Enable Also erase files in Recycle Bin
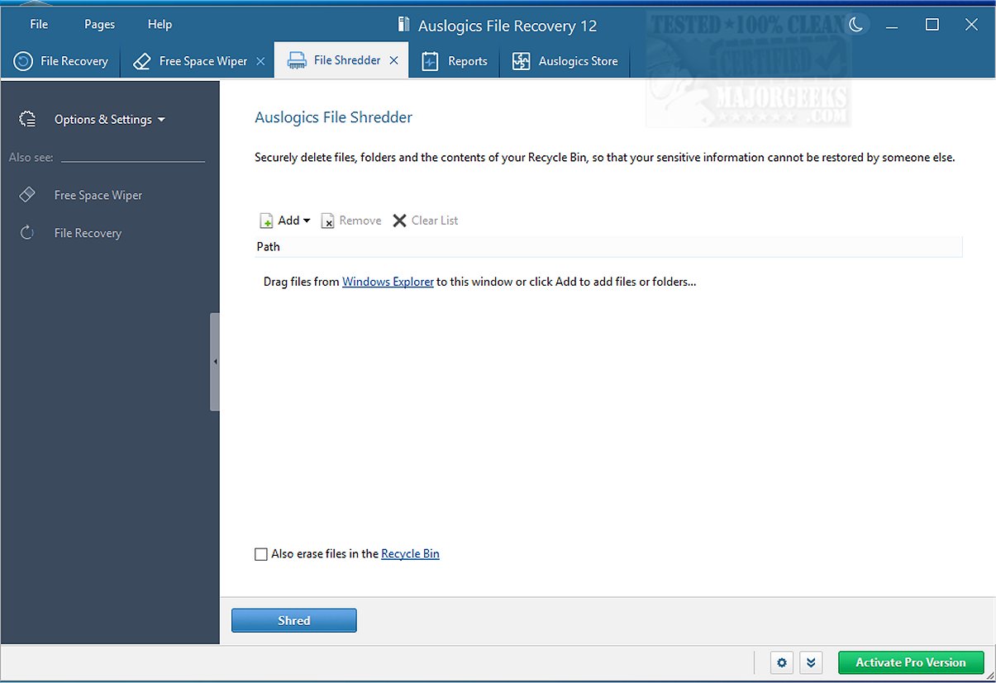Screen dimensions: 996x683 click(261, 554)
